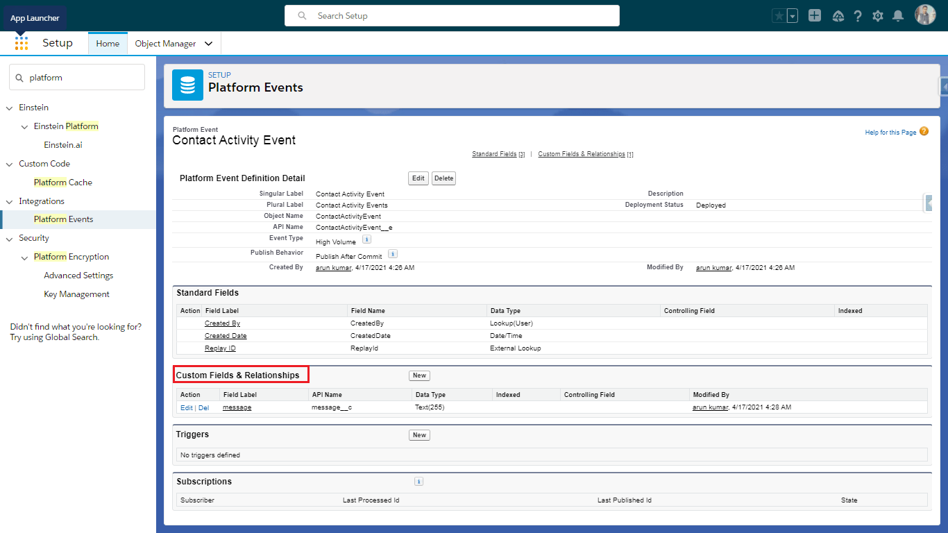Collapse the Einstein Platform subsection
This screenshot has height=533, width=948.
(25, 126)
